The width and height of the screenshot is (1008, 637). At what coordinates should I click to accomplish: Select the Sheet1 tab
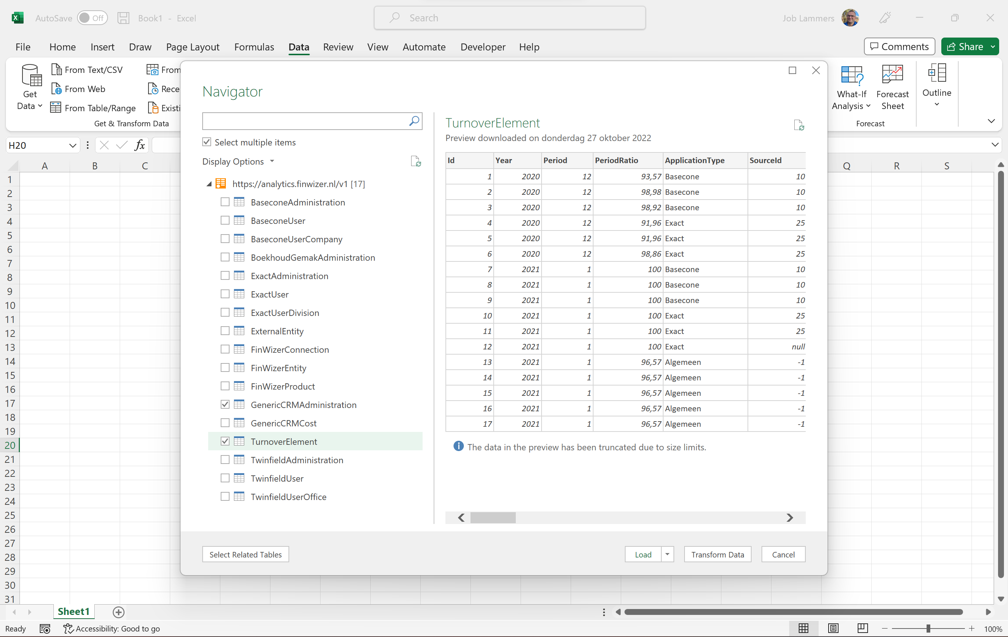click(73, 612)
